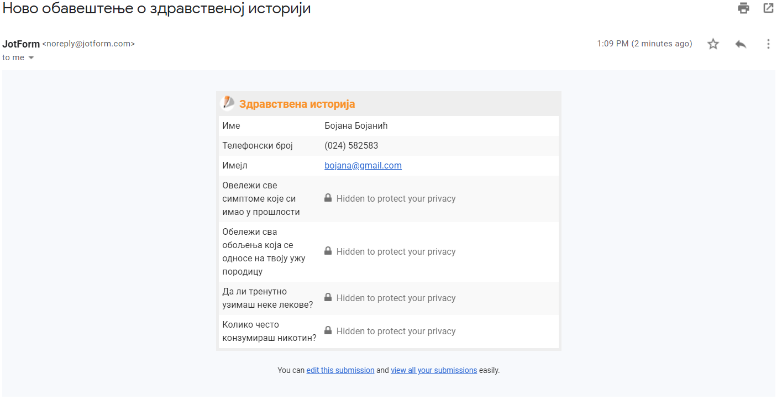Click lock icon beside family illnesses field
The width and height of the screenshot is (782, 400).
pyautogui.click(x=328, y=251)
